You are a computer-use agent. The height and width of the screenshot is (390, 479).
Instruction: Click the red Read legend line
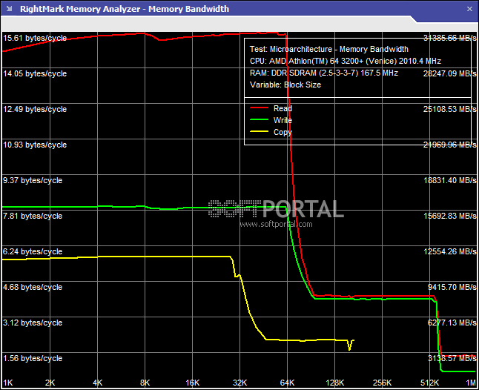259,108
